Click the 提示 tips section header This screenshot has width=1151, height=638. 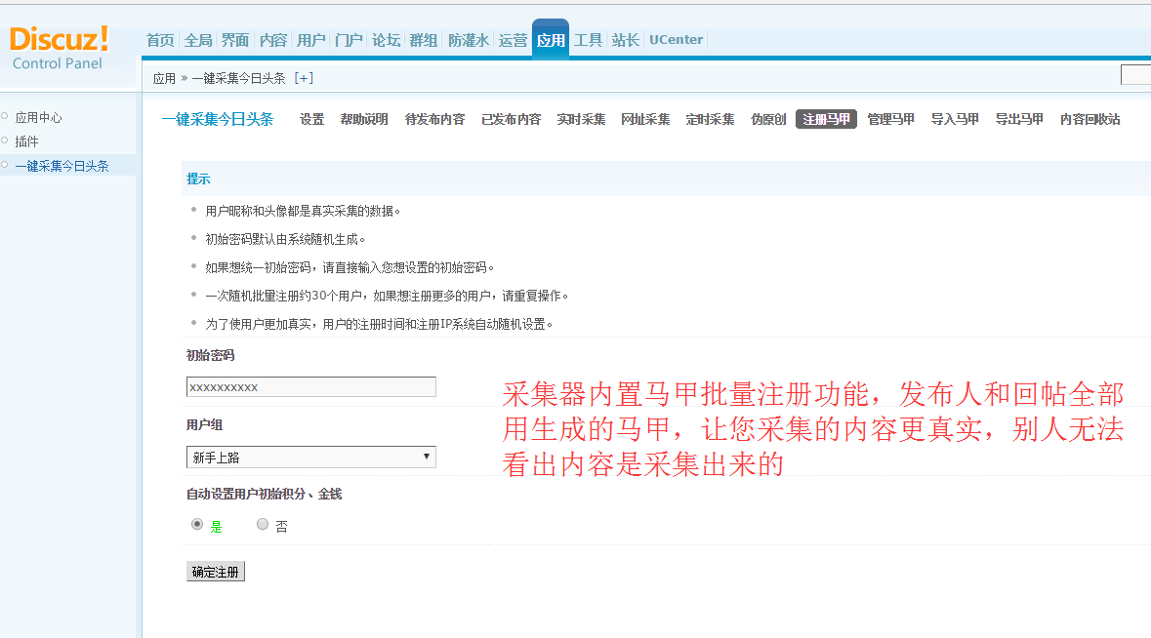click(x=198, y=179)
